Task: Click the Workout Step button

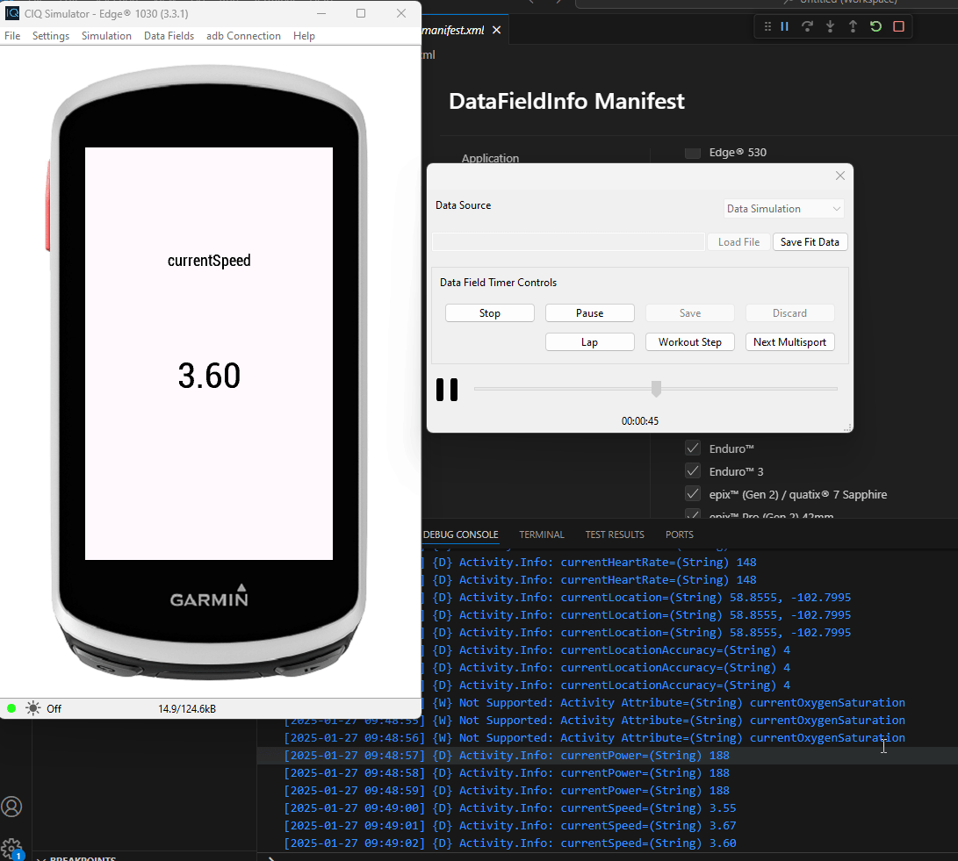Action: click(x=690, y=342)
